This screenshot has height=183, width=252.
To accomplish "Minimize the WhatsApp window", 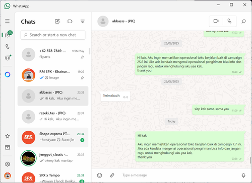I will [x=218, y=5].
